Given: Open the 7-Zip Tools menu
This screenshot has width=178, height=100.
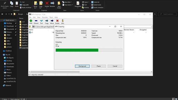Looking at the screenshot, I should click(51, 17).
